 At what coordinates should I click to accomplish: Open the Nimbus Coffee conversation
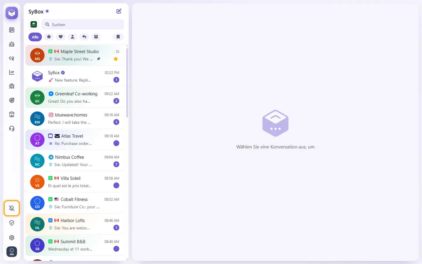(75, 161)
